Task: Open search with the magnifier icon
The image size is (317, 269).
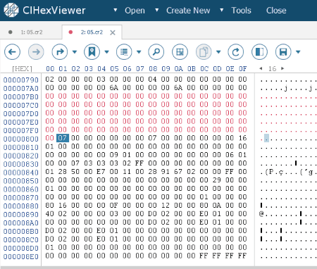Action: pos(156,51)
